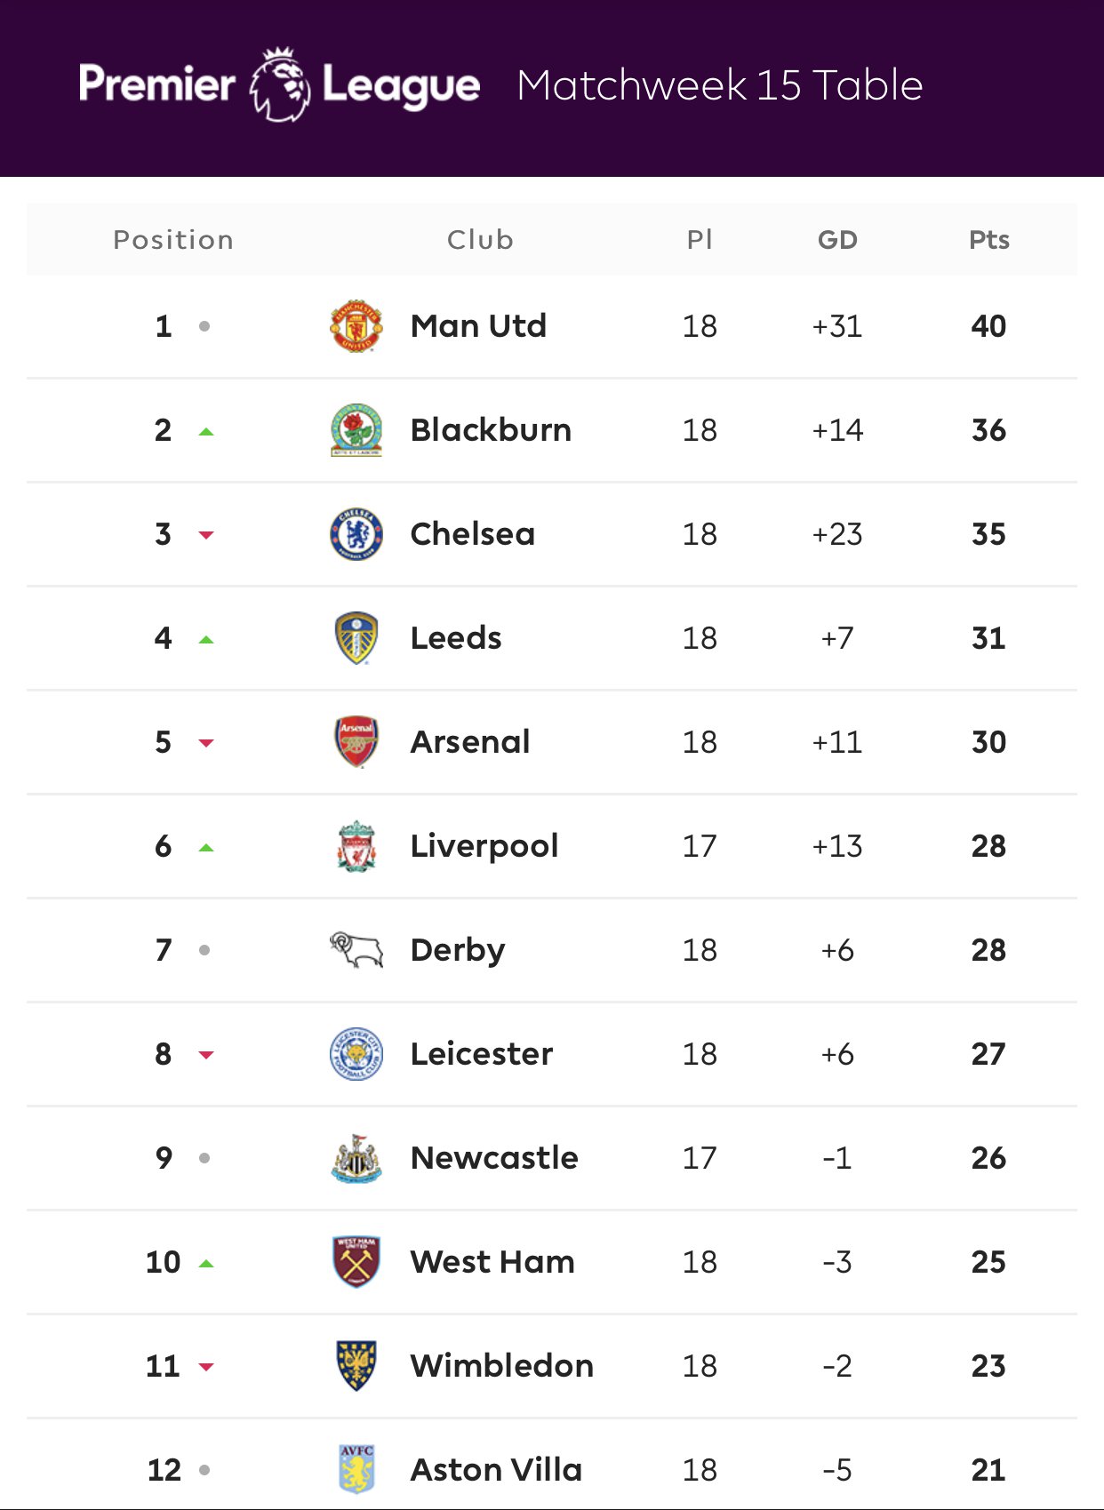The image size is (1104, 1510).
Task: Sort table by GD column header
Action: [x=837, y=240]
